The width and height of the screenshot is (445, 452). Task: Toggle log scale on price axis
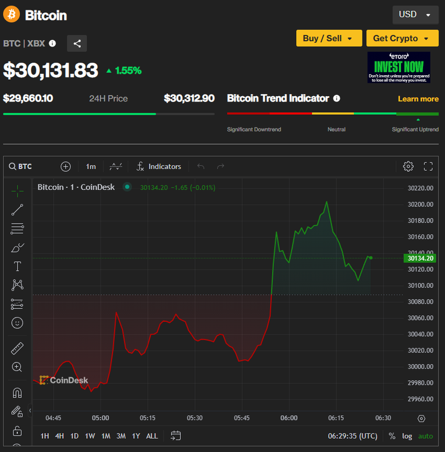pos(407,436)
